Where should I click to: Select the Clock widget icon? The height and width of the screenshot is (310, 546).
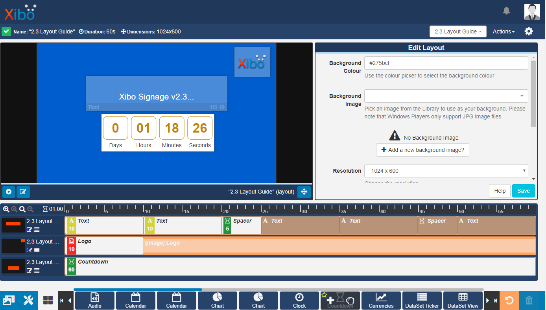pyautogui.click(x=299, y=301)
